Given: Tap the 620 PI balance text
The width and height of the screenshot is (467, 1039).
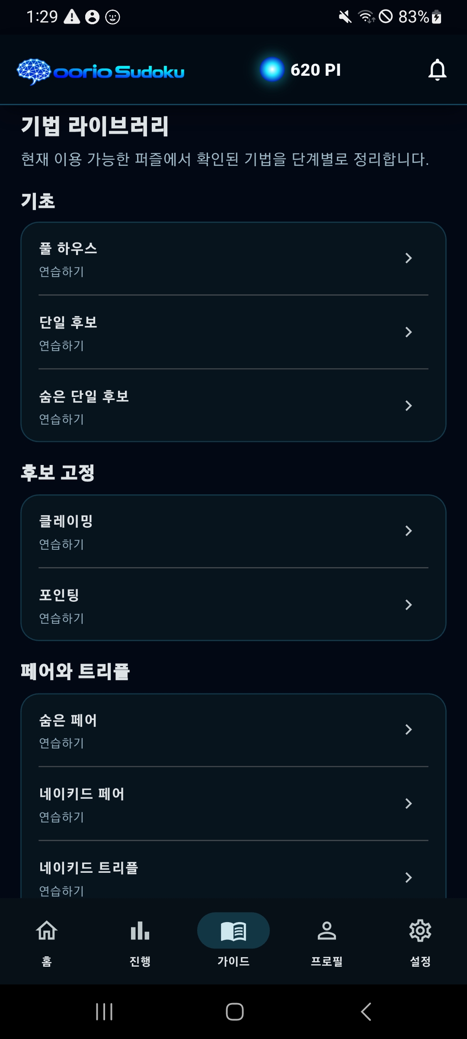Looking at the screenshot, I should click(316, 70).
